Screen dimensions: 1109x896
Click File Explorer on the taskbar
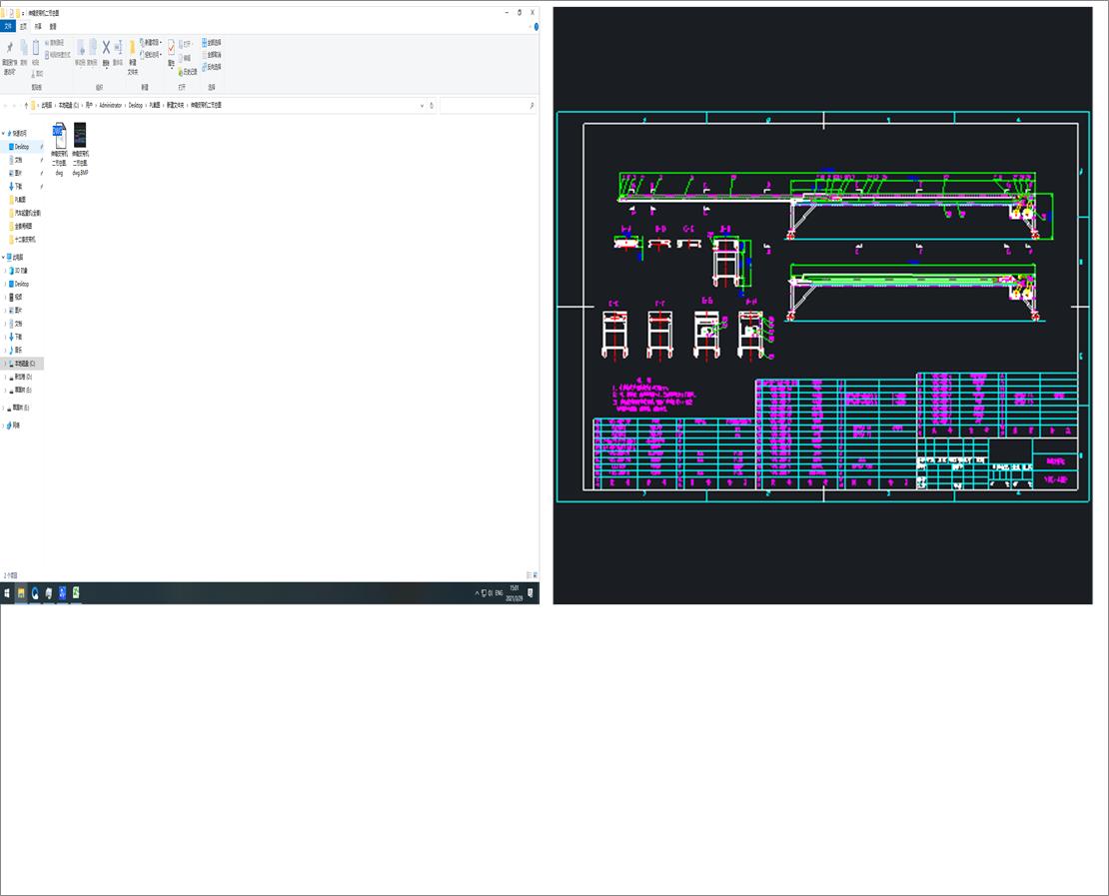pos(21,593)
